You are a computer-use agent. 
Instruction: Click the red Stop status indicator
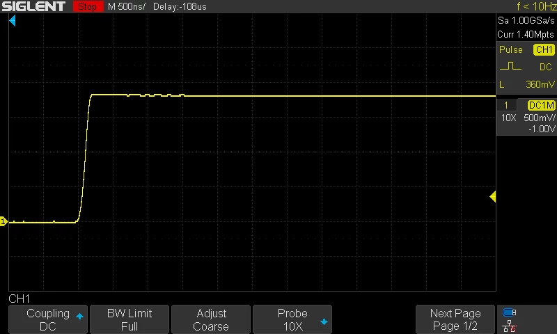(88, 6)
